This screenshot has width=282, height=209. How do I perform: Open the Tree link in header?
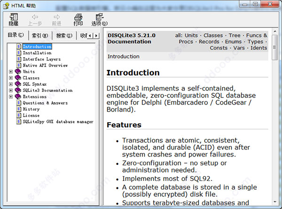point(235,36)
